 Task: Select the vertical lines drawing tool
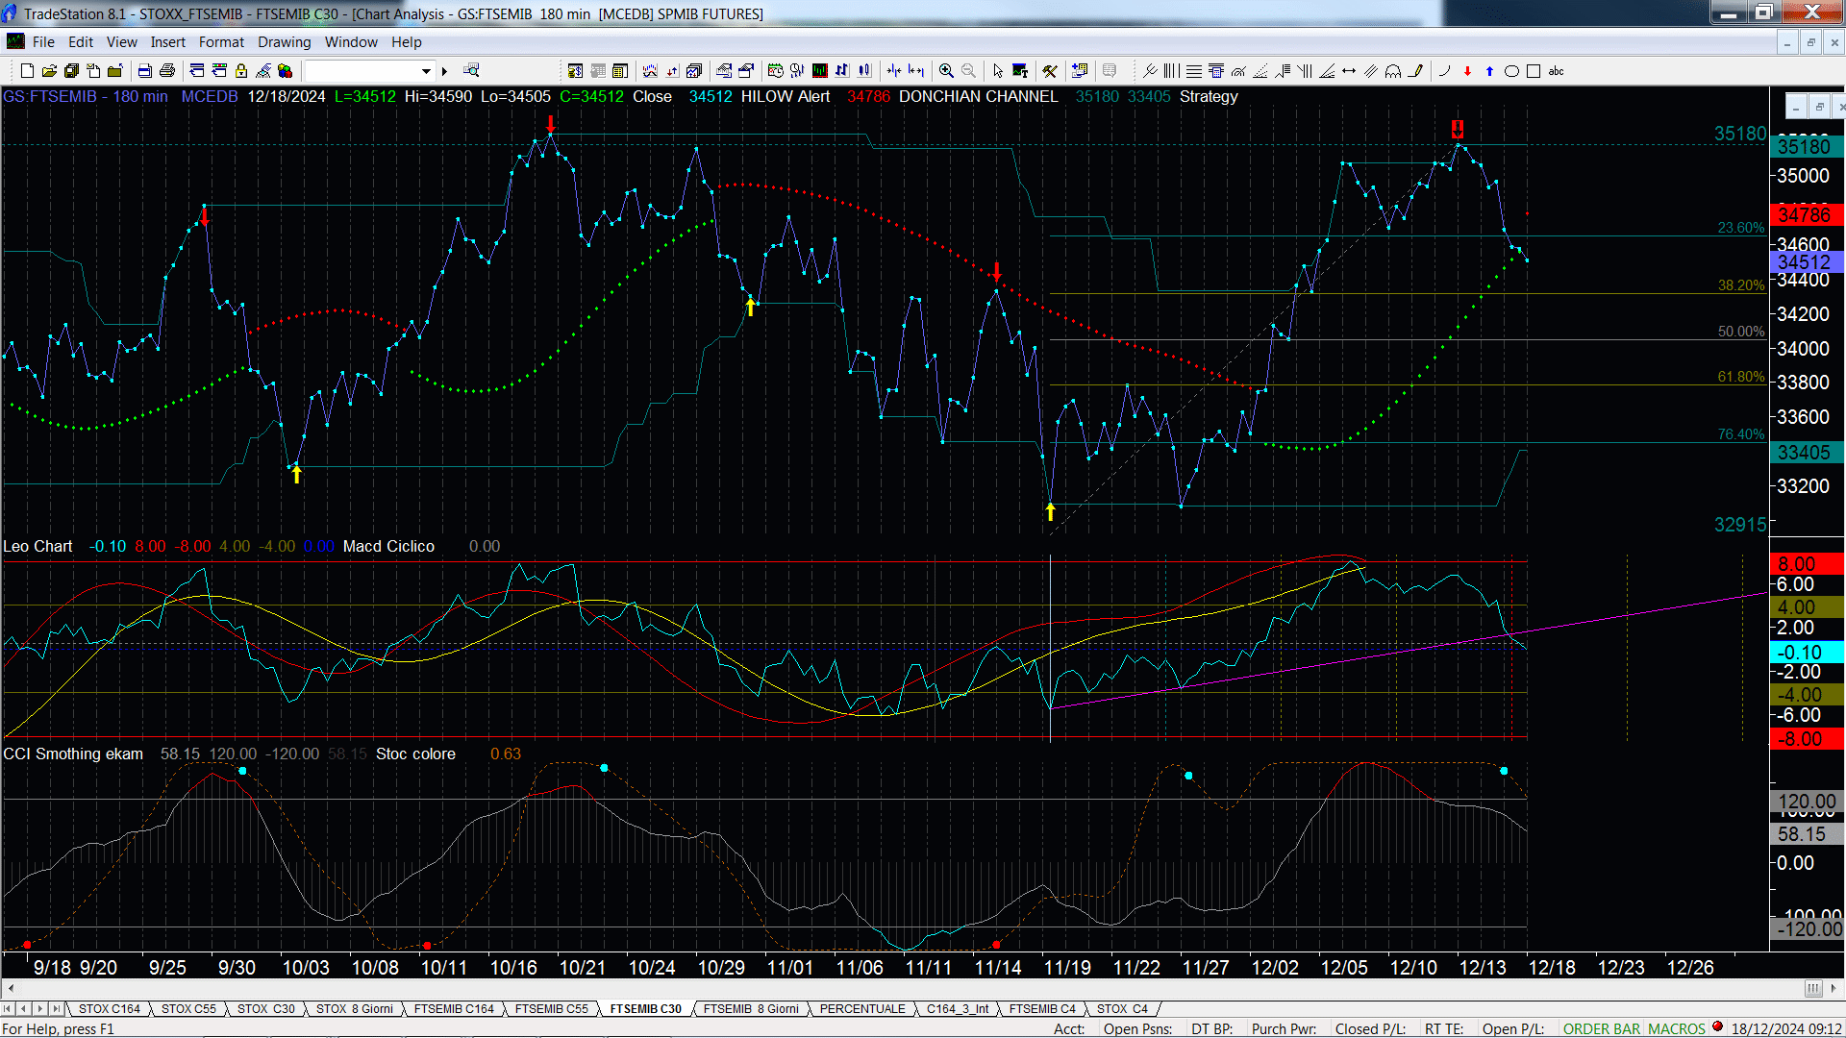(1172, 70)
